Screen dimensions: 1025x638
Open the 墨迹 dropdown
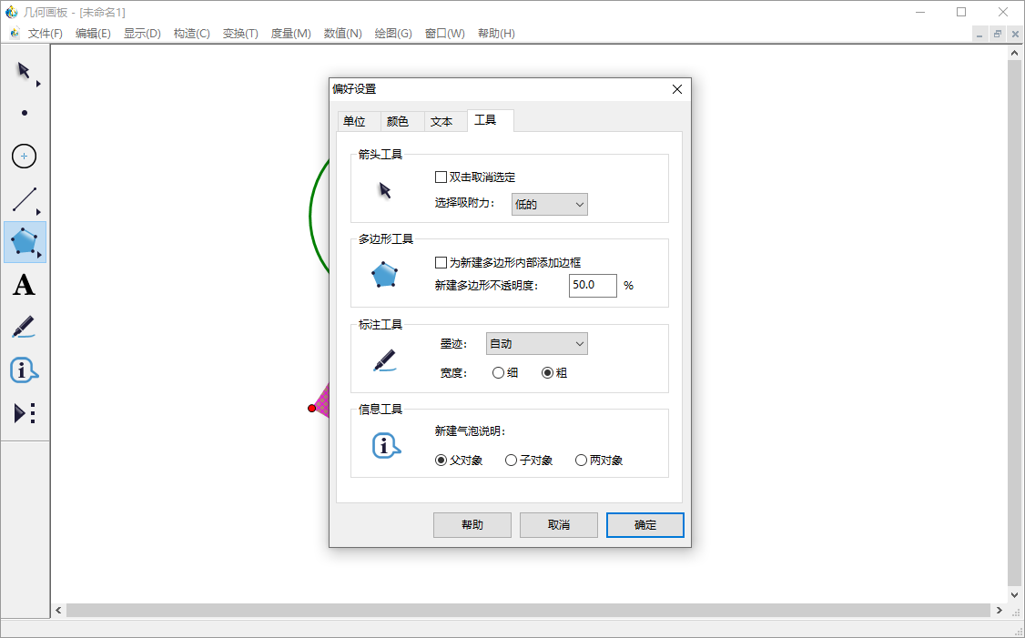[536, 343]
